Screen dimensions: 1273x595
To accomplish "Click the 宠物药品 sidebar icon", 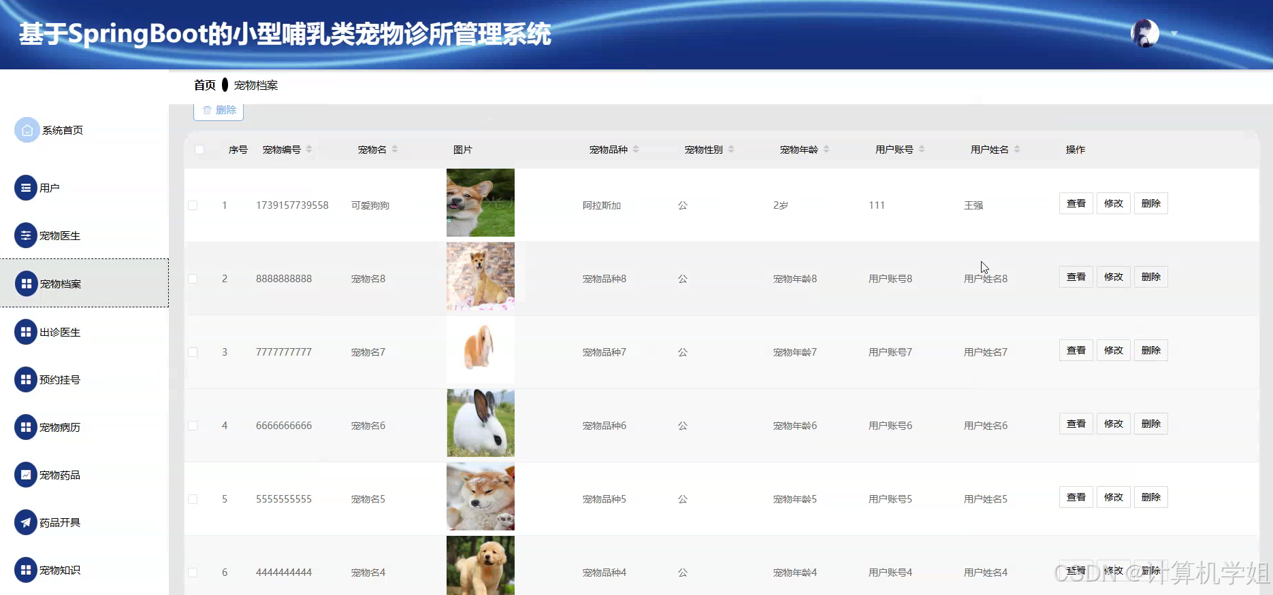I will [x=26, y=475].
